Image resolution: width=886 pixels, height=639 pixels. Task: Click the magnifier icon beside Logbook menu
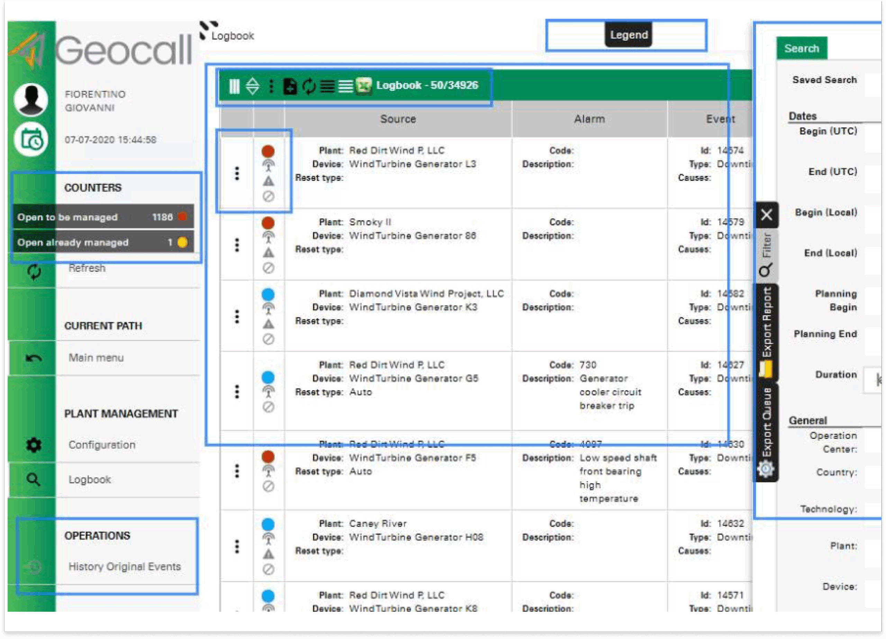34,480
